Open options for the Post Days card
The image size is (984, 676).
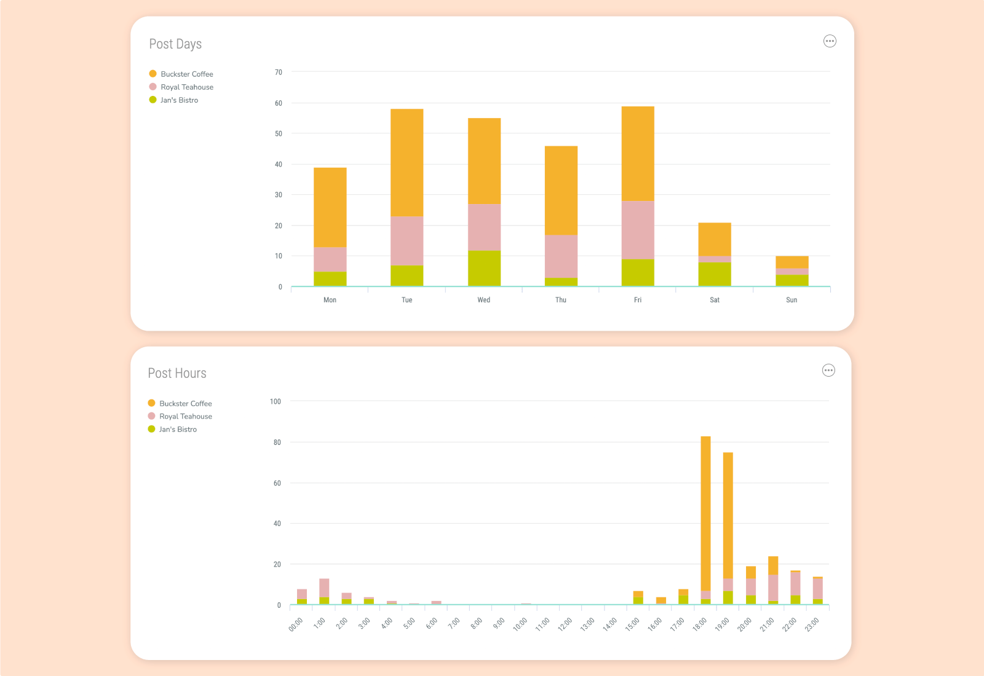click(830, 41)
